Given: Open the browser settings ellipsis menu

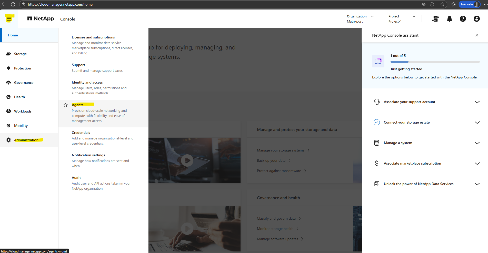Looking at the screenshot, I should click(x=485, y=4).
